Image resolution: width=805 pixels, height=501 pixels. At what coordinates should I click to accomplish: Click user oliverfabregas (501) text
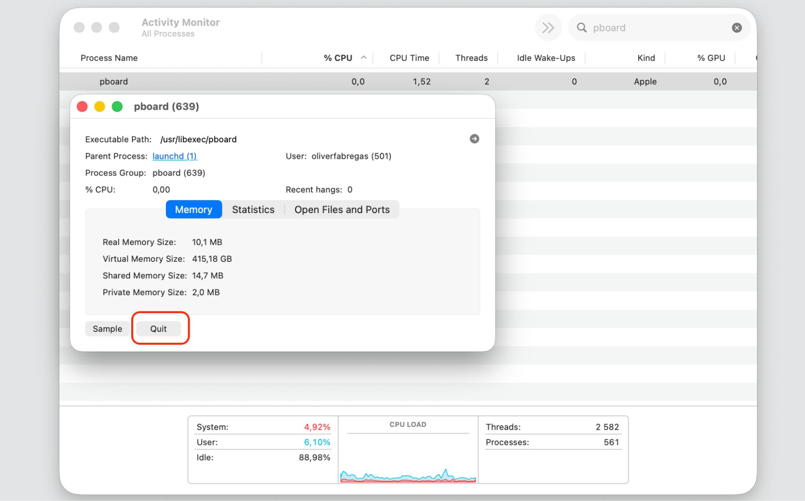coord(351,156)
